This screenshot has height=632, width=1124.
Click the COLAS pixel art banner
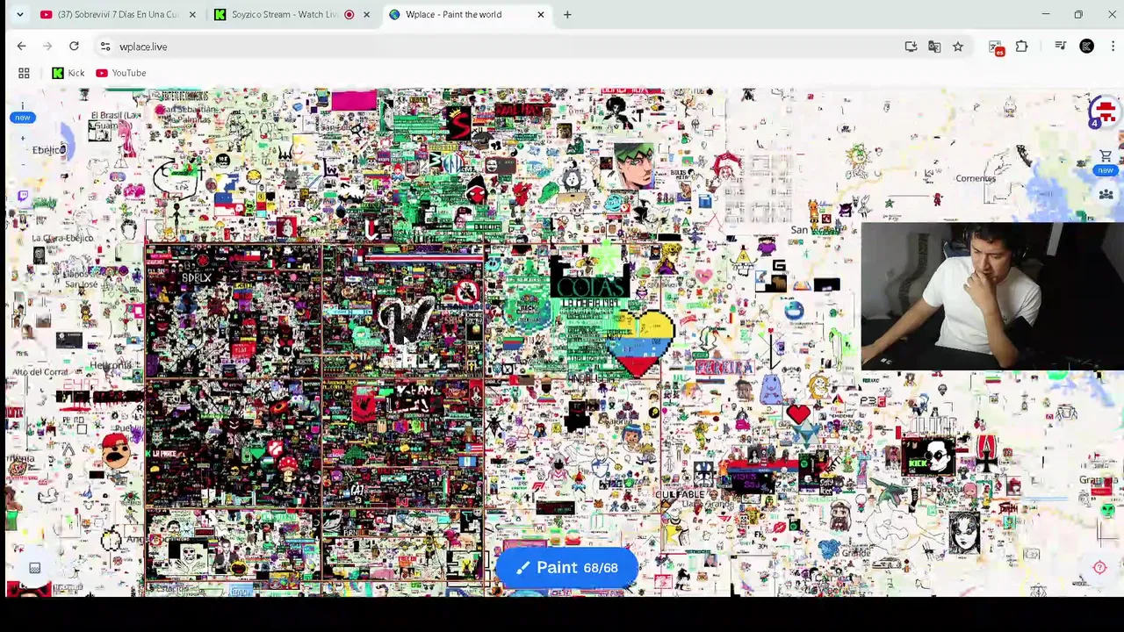point(590,286)
